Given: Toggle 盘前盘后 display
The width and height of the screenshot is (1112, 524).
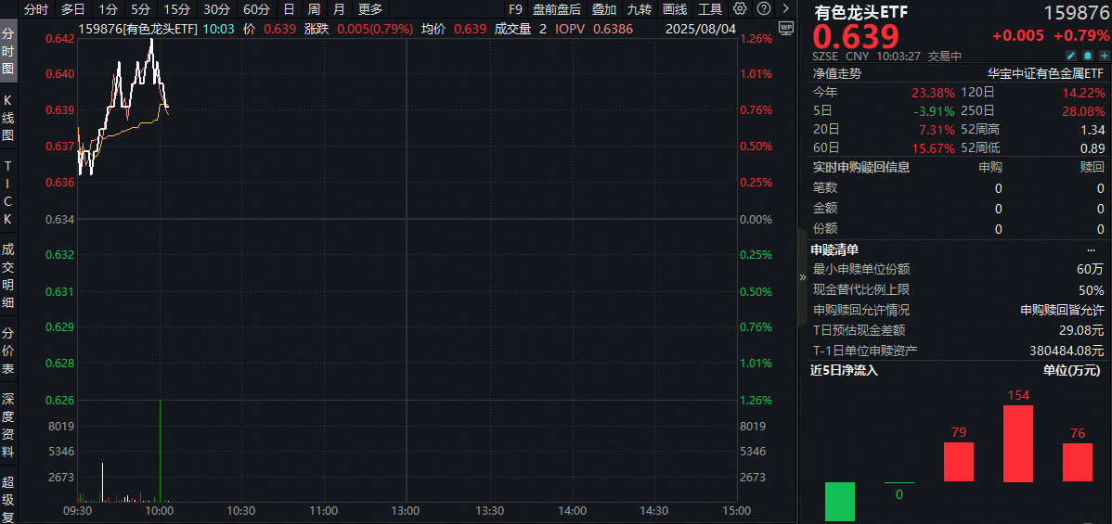Looking at the screenshot, I should tap(556, 9).
